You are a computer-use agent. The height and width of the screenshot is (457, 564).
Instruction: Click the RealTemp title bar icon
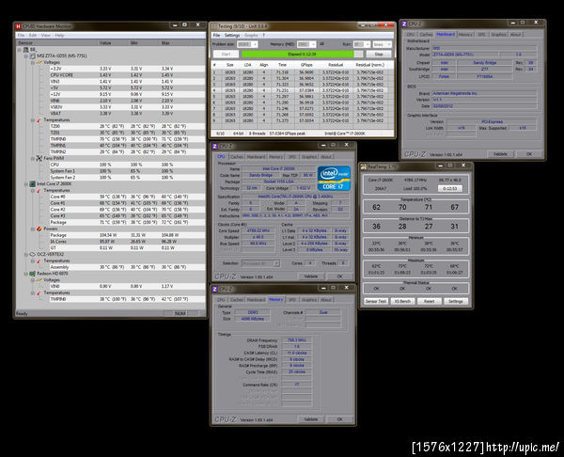tap(364, 166)
